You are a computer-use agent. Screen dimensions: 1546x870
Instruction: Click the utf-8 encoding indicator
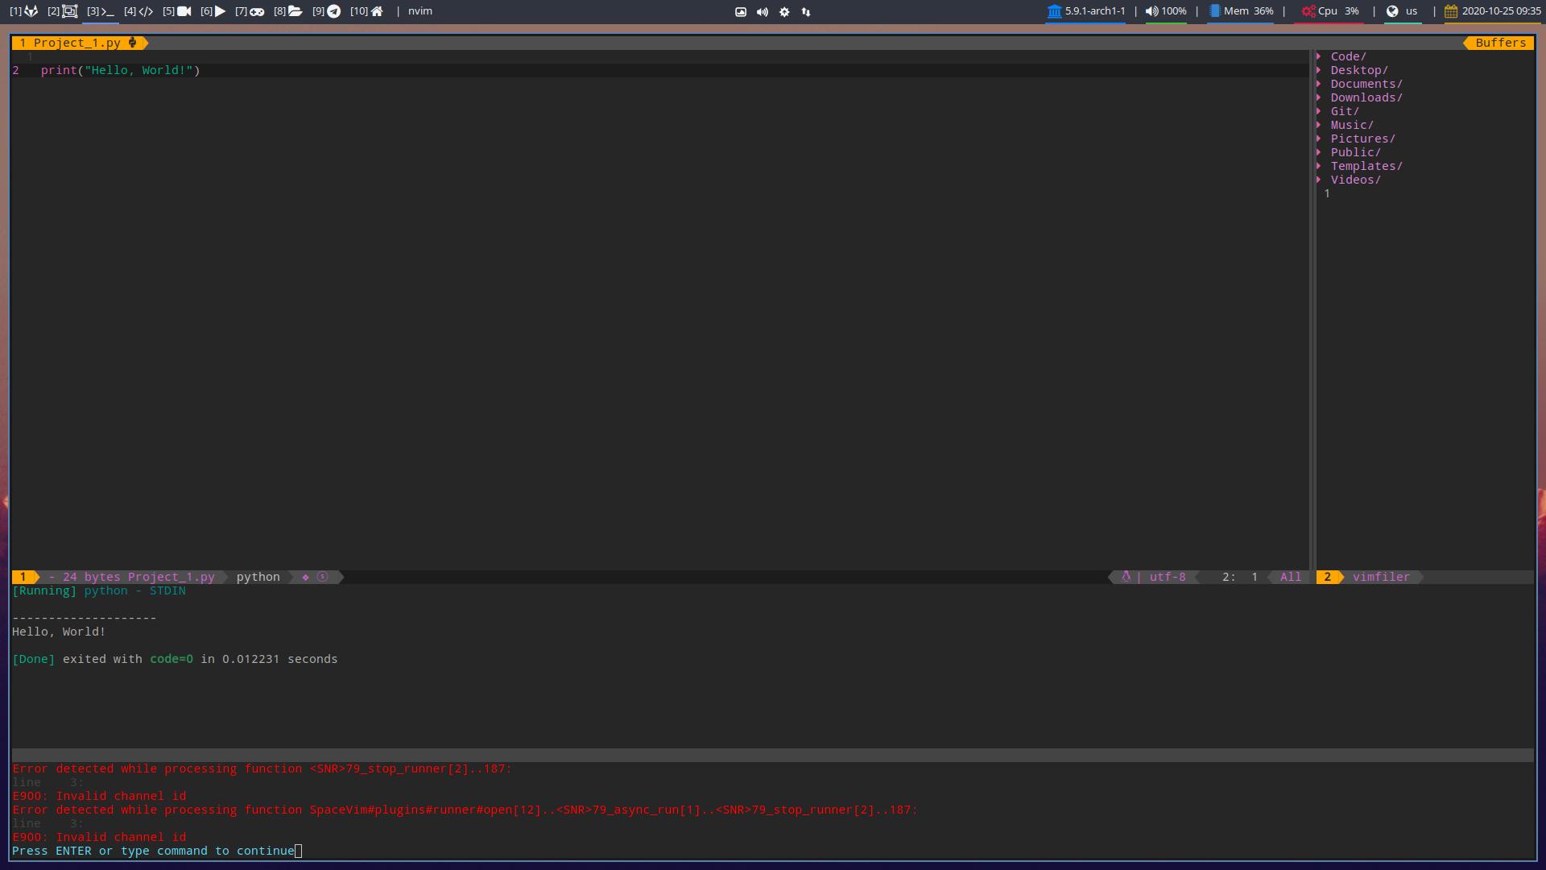1168,577
